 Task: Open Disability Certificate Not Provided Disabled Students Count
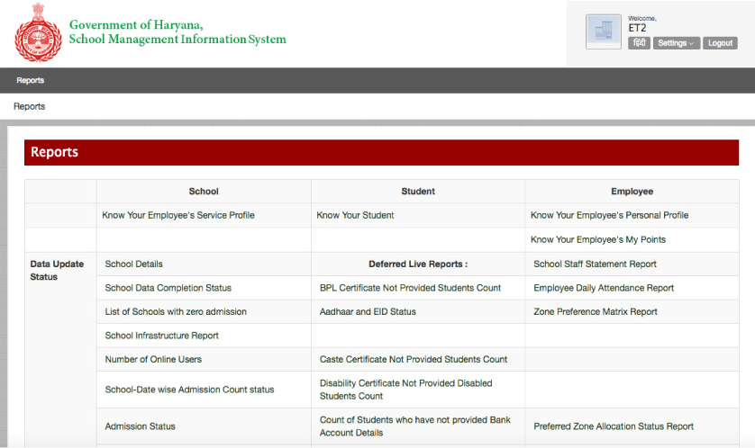pos(406,390)
